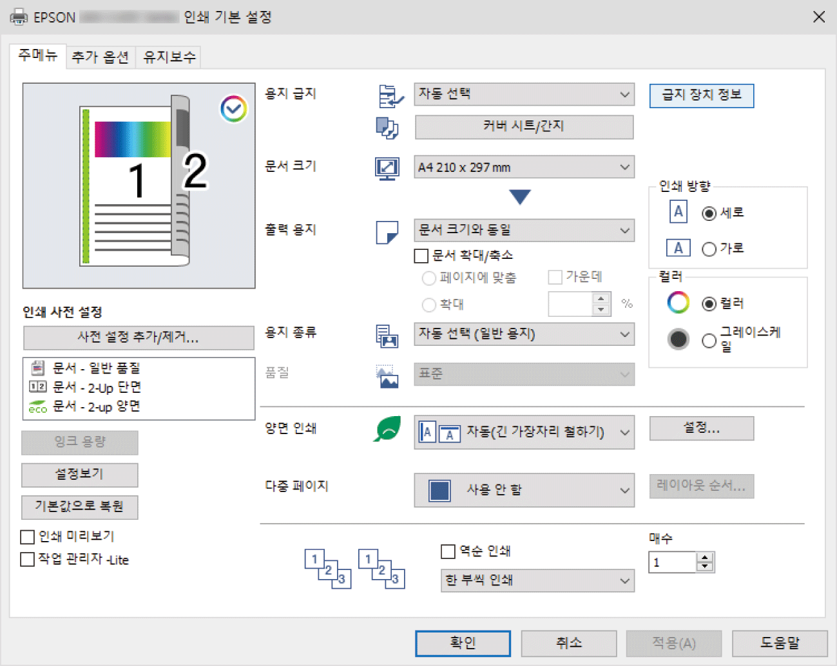The width and height of the screenshot is (837, 666).
Task: Click the grayscale circle icon
Action: [678, 339]
